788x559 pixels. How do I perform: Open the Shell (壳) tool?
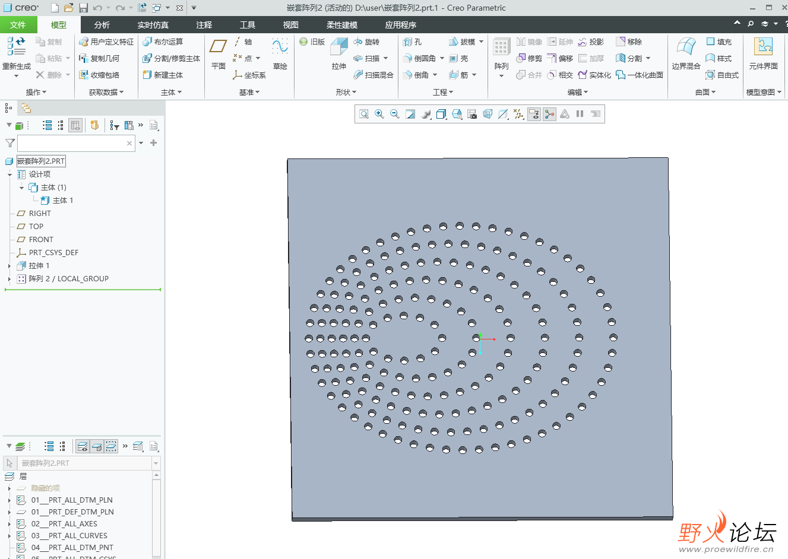pyautogui.click(x=458, y=58)
